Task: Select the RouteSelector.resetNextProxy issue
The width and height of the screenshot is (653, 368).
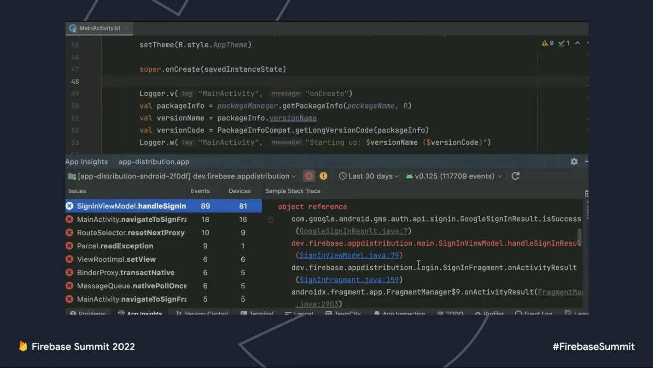Action: pos(163,233)
